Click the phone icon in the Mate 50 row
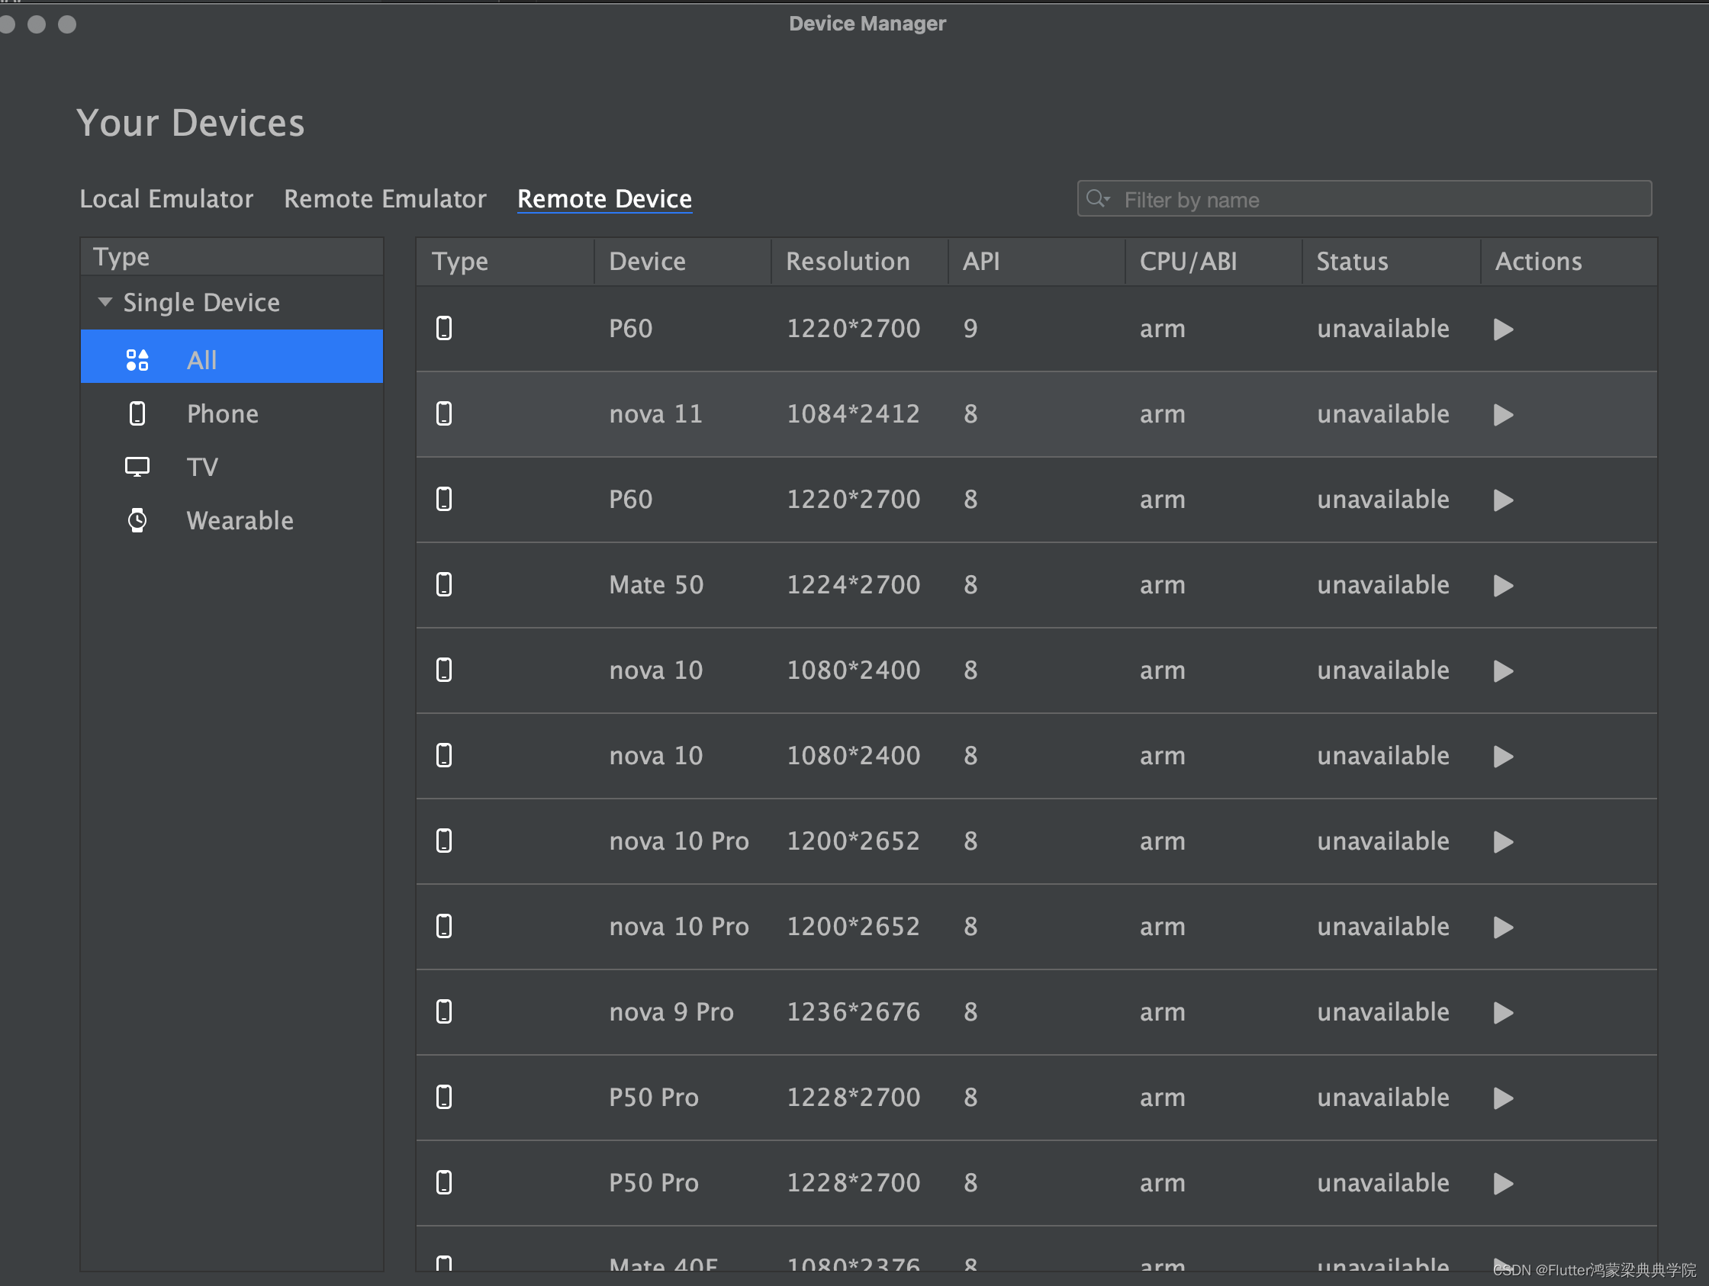 (444, 585)
